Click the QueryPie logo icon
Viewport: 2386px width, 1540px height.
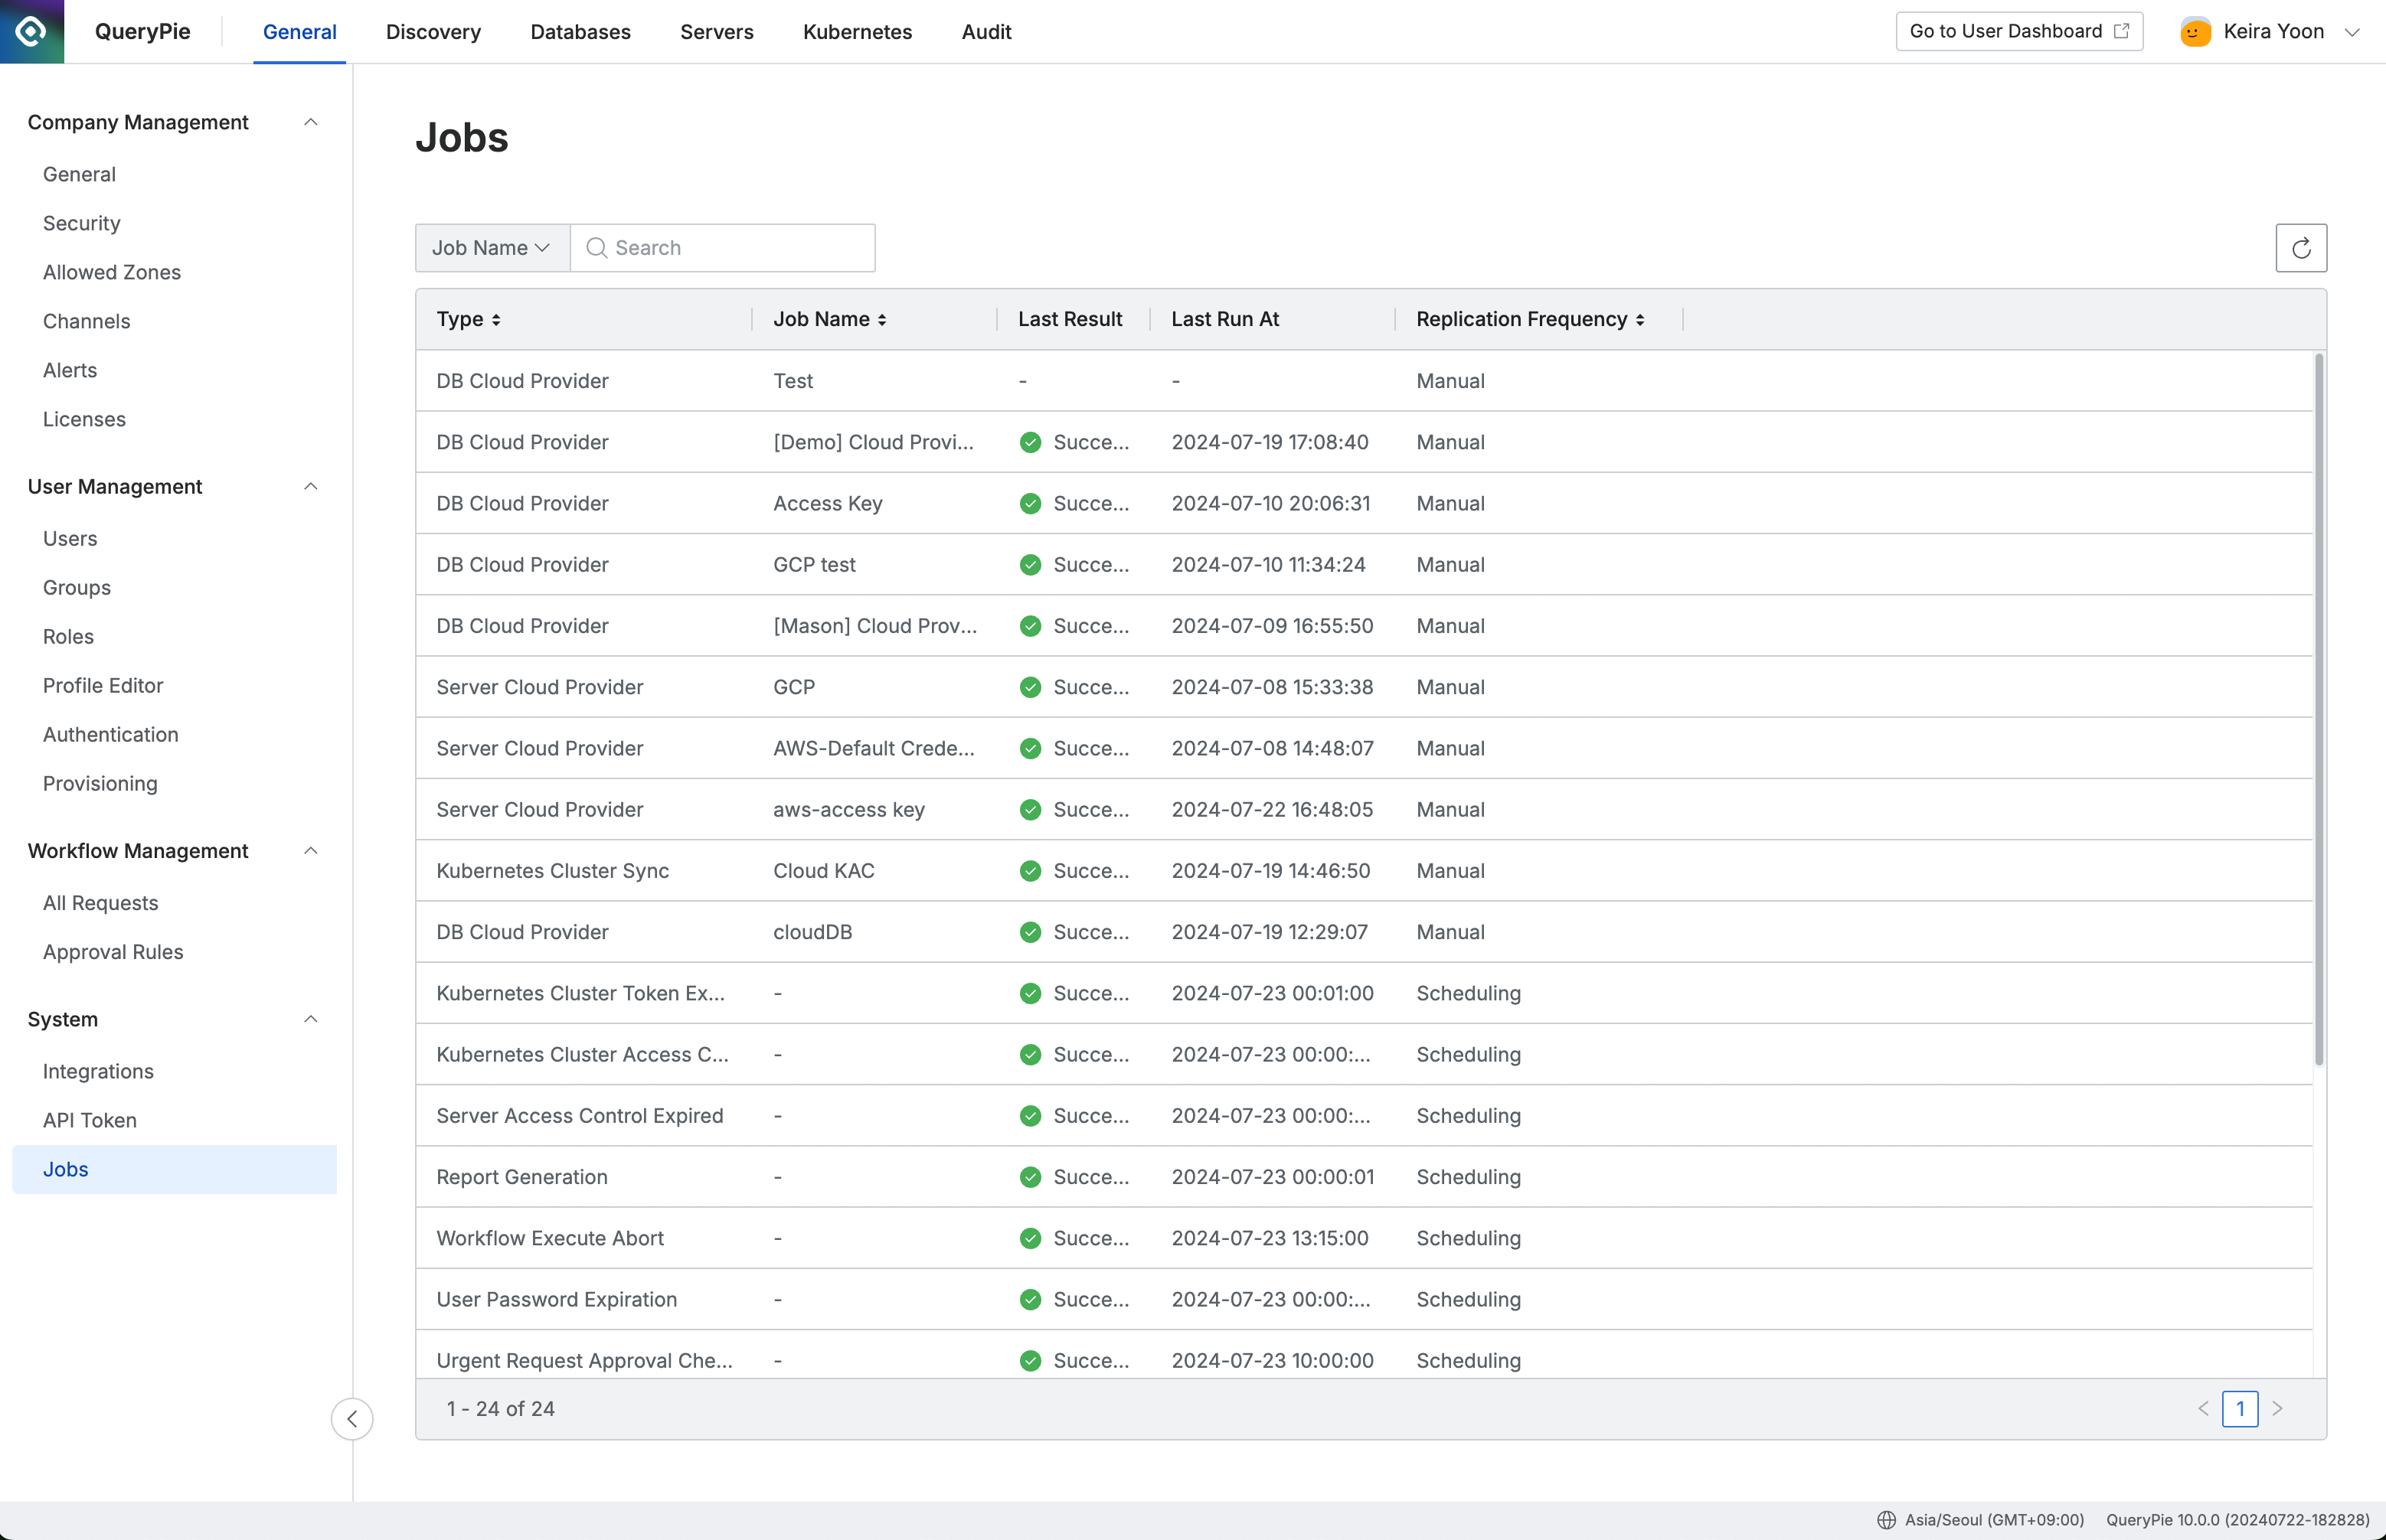pyautogui.click(x=32, y=31)
